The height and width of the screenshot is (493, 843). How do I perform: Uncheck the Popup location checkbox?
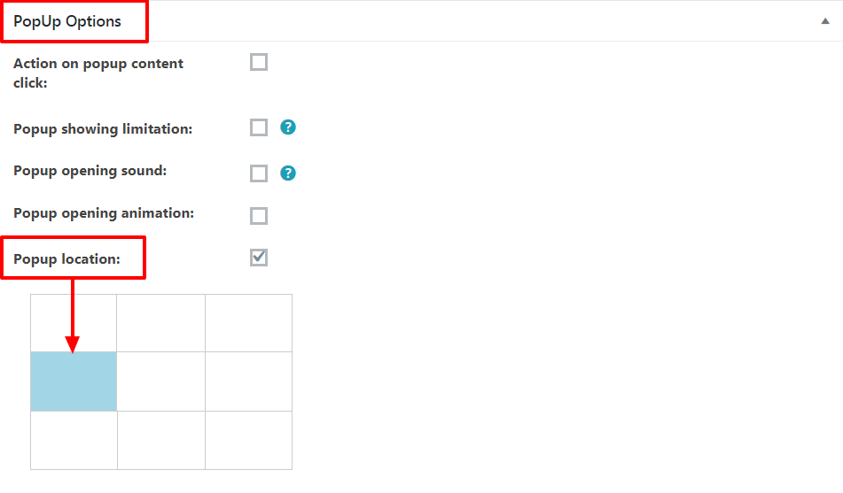coord(259,258)
